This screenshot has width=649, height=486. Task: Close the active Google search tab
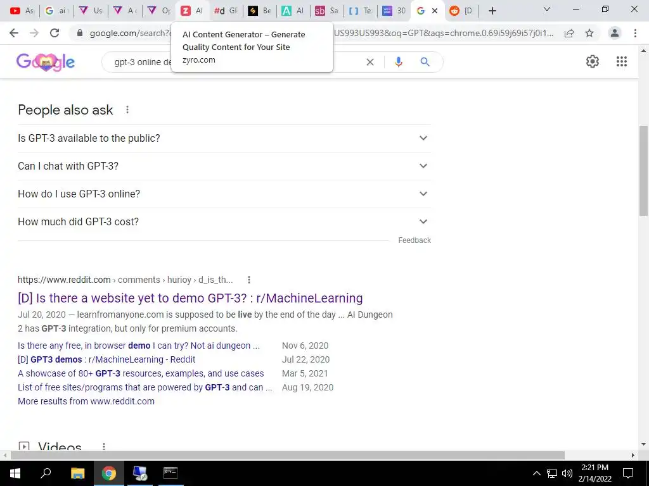point(435,11)
